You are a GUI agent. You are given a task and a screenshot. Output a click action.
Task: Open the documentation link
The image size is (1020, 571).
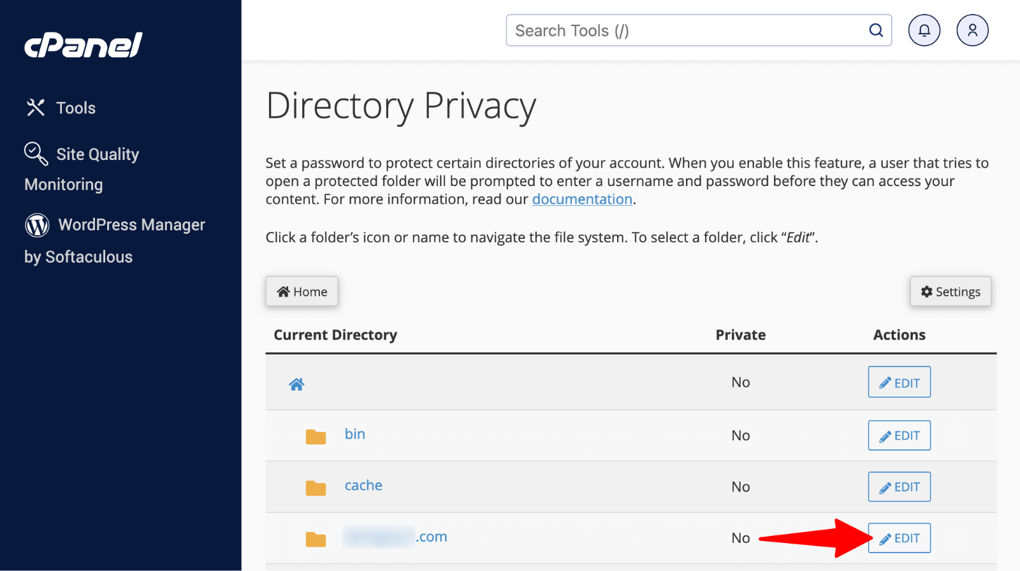(582, 199)
